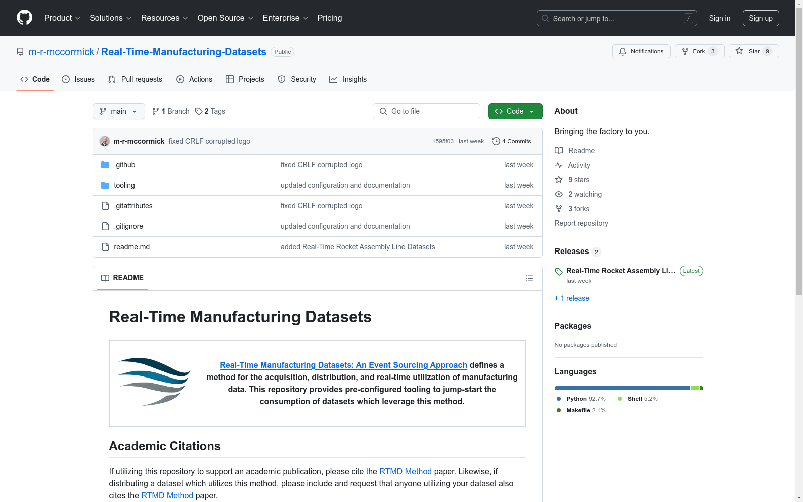This screenshot has width=803, height=502.
Task: Click the Sign up button
Action: coord(761,18)
